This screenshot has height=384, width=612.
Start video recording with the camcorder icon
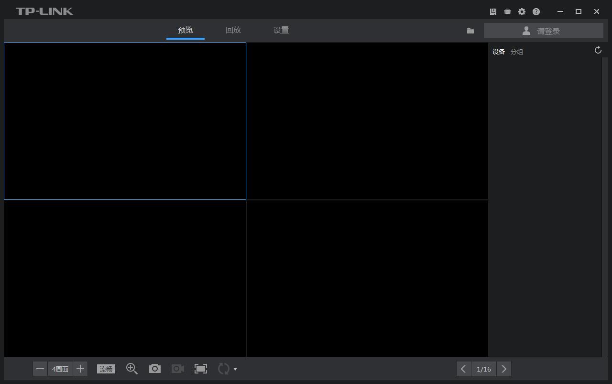[177, 369]
